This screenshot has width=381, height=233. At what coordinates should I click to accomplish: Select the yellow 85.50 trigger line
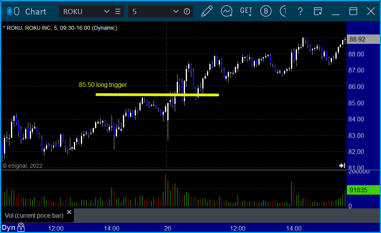point(157,95)
